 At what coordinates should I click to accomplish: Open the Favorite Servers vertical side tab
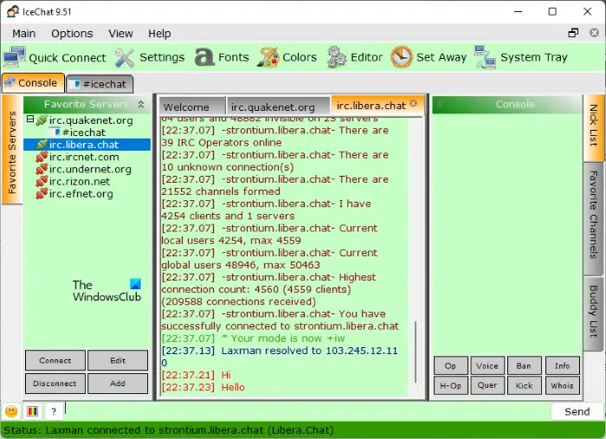pos(12,150)
